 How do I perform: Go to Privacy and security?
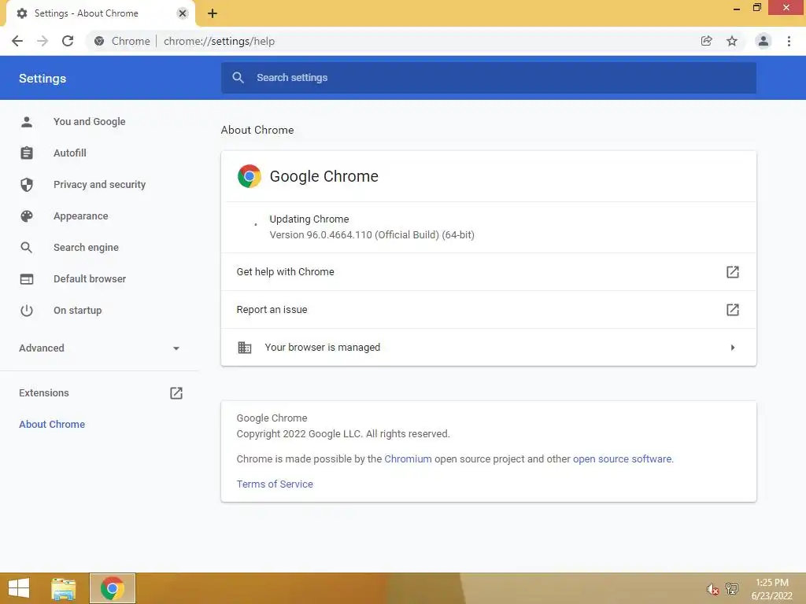click(x=99, y=184)
